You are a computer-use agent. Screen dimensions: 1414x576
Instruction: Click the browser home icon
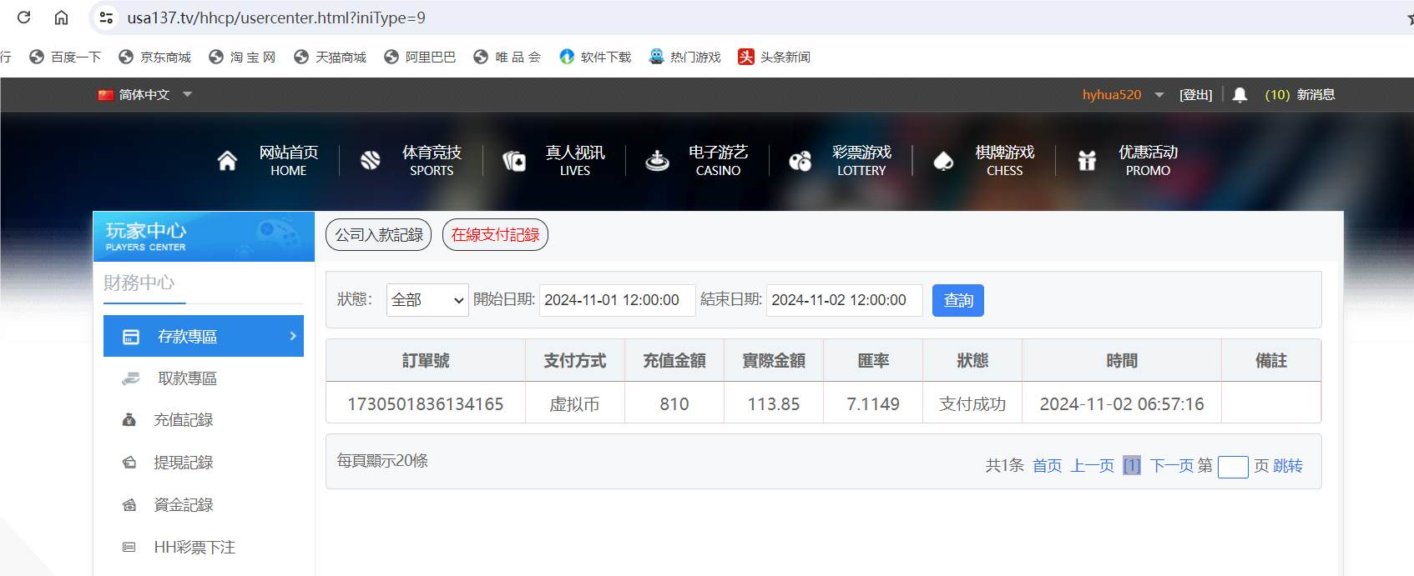pyautogui.click(x=61, y=18)
